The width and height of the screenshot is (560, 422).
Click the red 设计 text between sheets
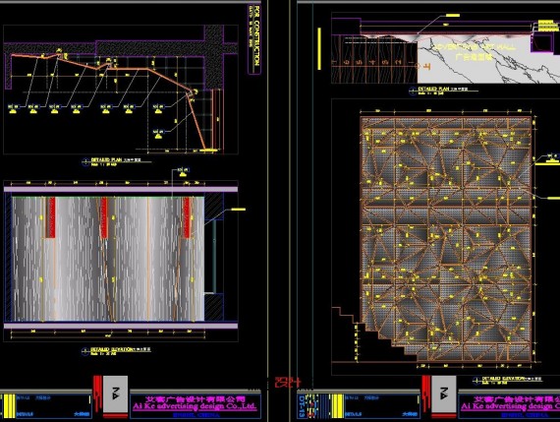288,383
